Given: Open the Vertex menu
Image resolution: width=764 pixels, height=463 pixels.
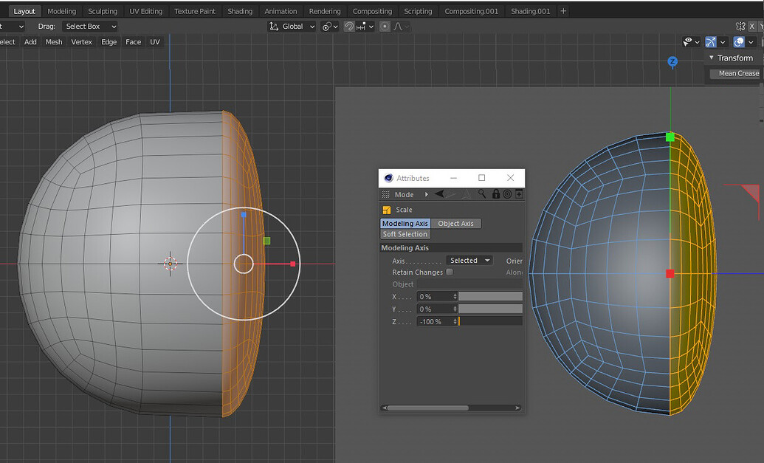Looking at the screenshot, I should [81, 42].
